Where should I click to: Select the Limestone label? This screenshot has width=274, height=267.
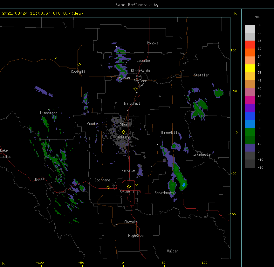point(49,113)
